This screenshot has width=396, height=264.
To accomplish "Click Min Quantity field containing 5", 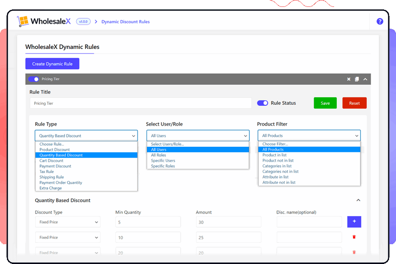I will (x=148, y=222).
